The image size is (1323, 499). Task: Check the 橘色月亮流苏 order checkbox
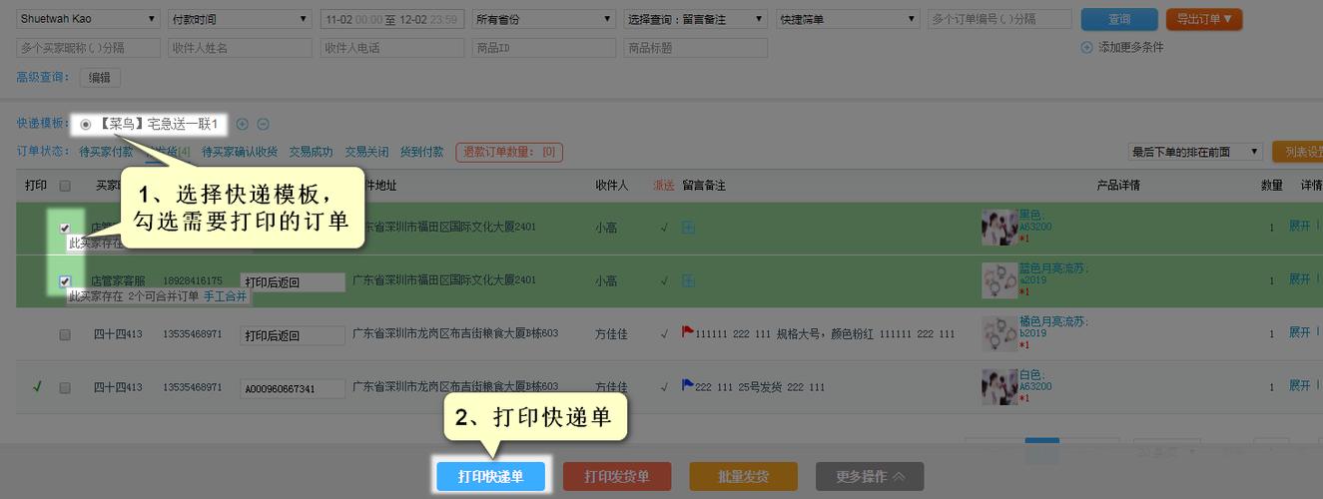coord(65,335)
